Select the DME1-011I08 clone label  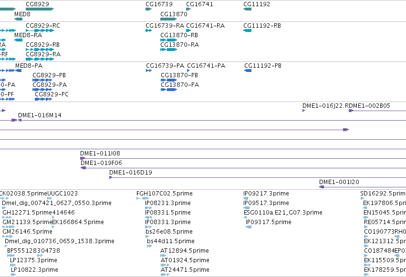pos(100,154)
